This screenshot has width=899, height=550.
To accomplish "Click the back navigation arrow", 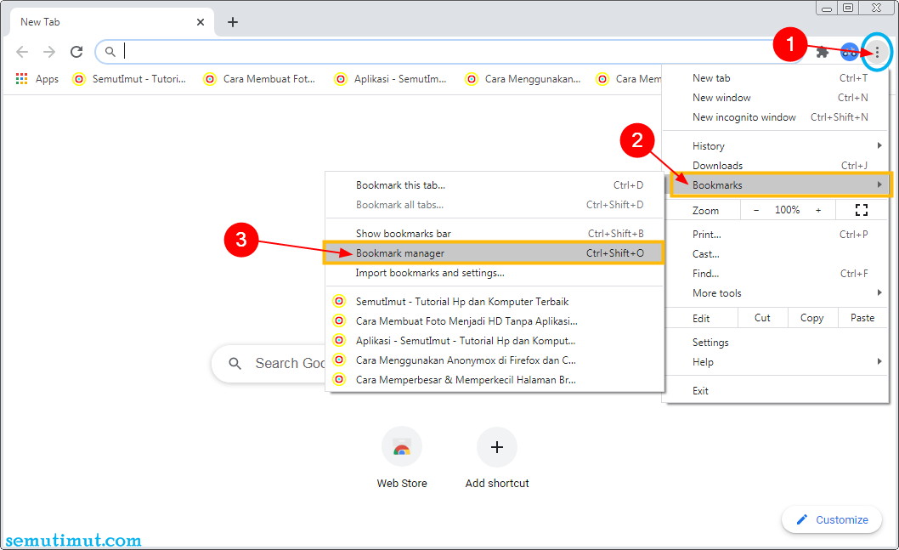I will [22, 51].
